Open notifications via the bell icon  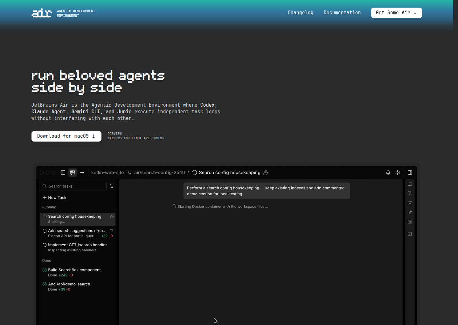[x=388, y=173]
